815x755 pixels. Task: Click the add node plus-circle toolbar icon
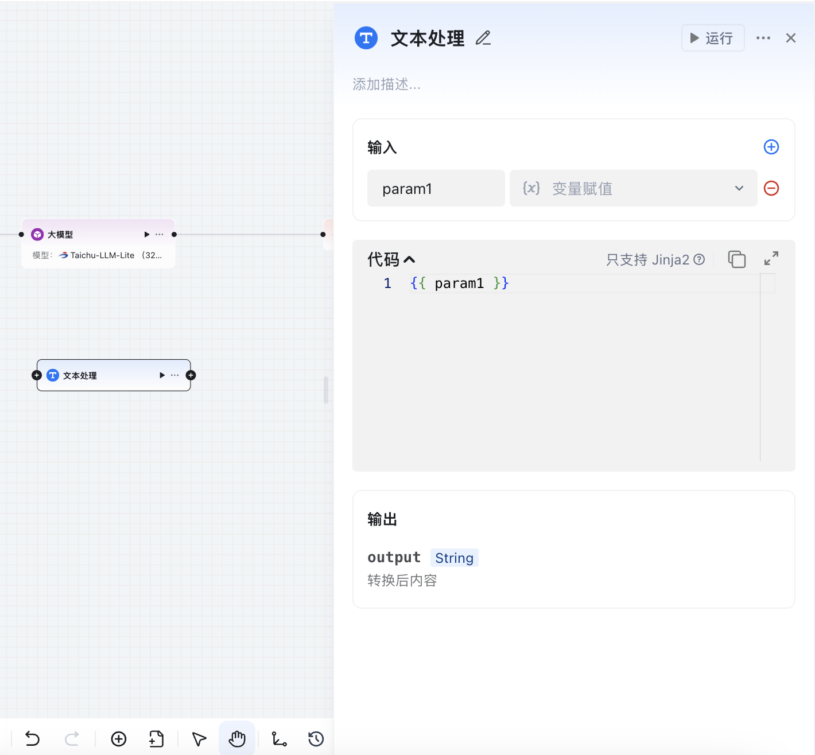(119, 738)
